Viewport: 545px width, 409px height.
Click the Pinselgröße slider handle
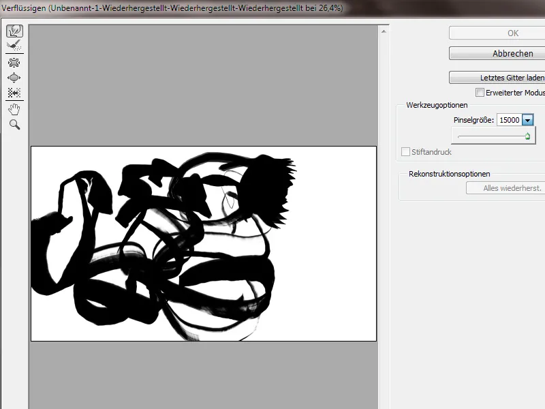pos(527,136)
